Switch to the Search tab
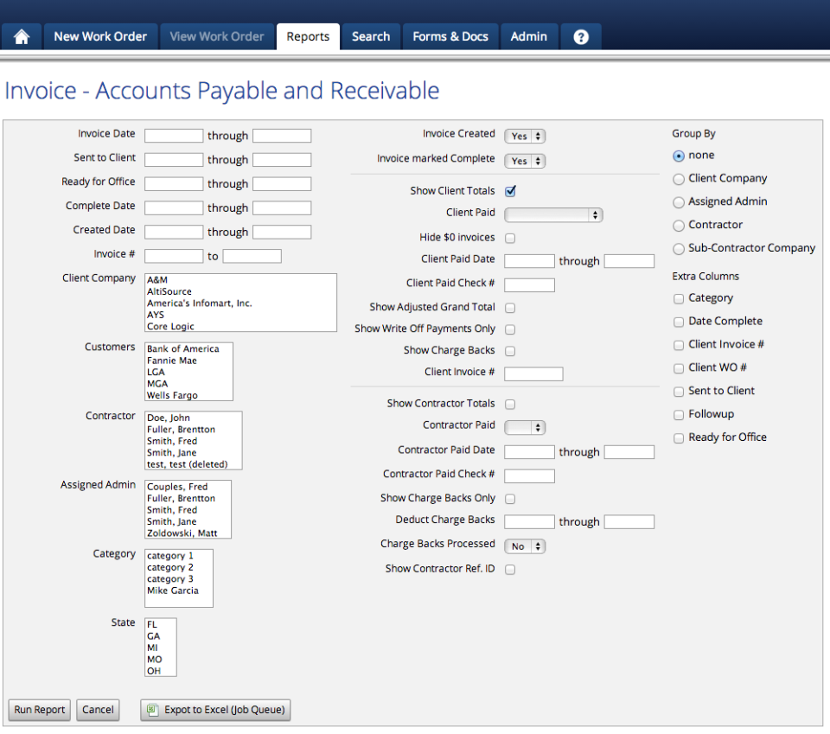Screen dimensions: 830x734 pos(370,35)
